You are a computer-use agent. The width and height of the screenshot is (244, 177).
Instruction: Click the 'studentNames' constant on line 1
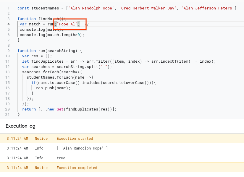[x=45, y=8]
